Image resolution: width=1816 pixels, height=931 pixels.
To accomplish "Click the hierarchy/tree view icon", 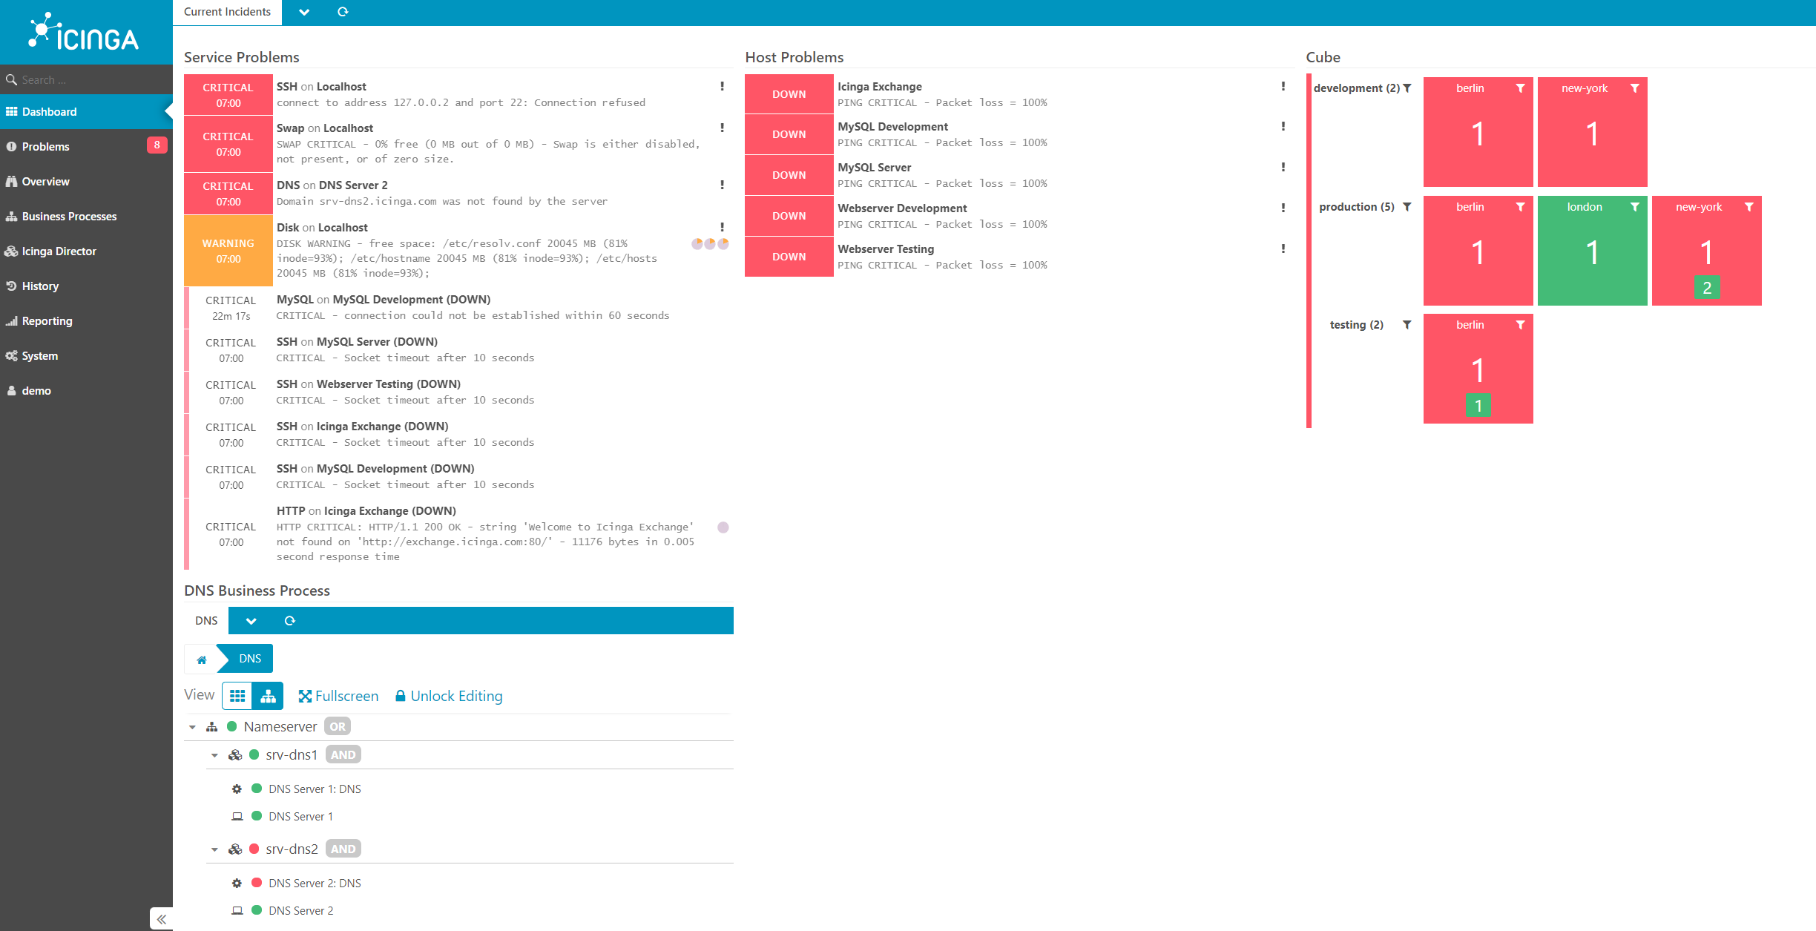I will click(x=267, y=696).
